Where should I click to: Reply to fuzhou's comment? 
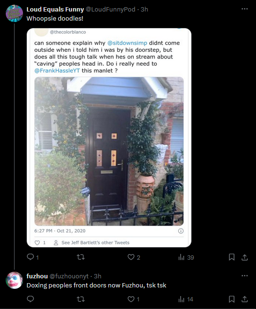30,299
